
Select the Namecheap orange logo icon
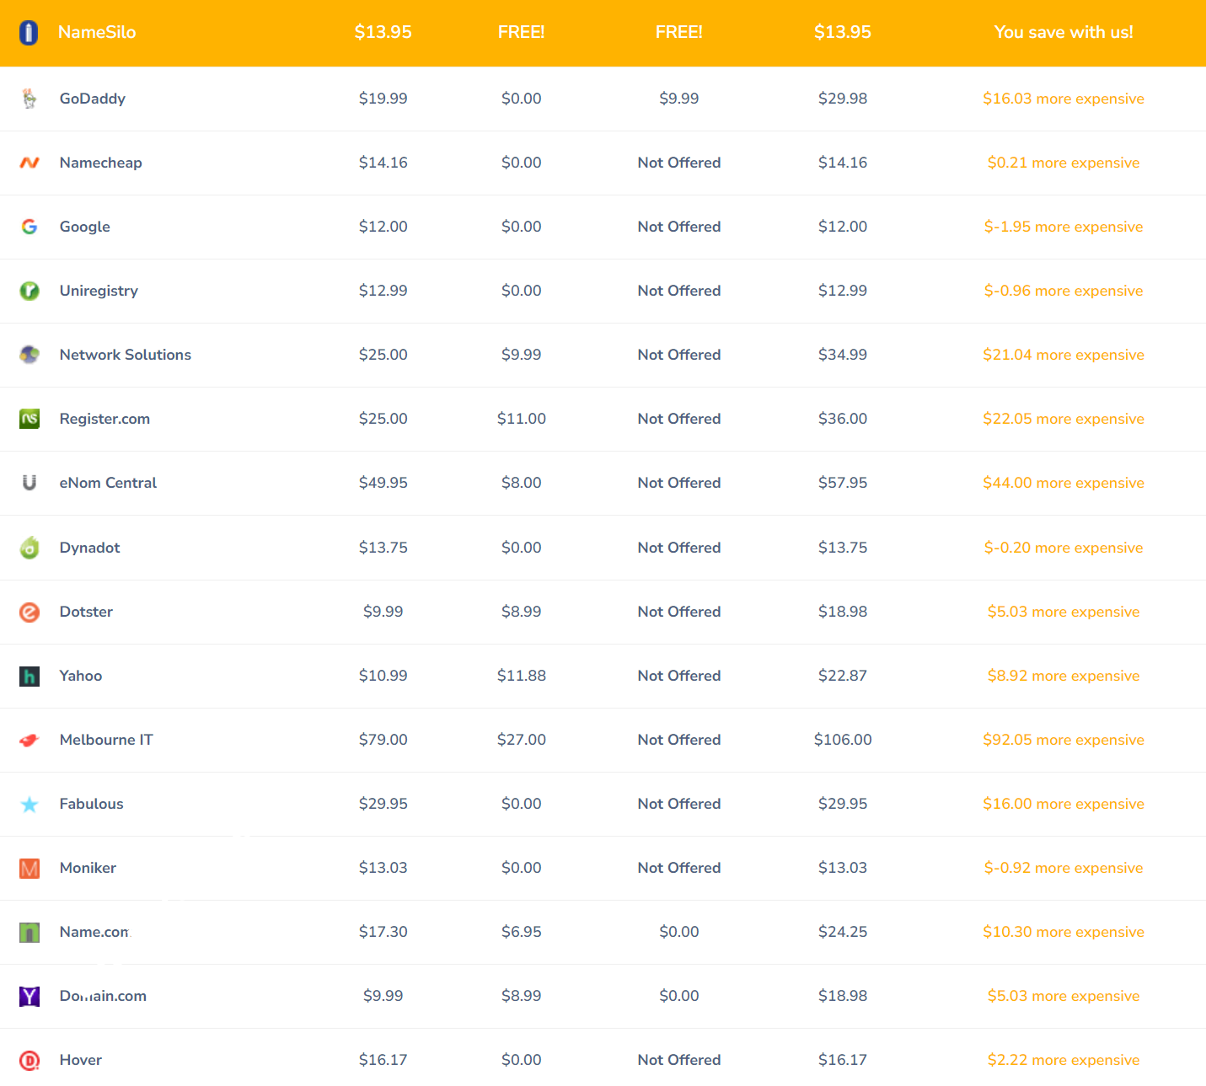[x=29, y=163]
